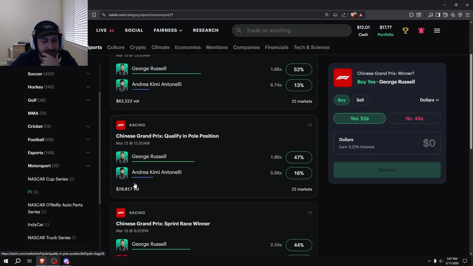This screenshot has width=473, height=266.
Task: Click 47% for George Russell pole position
Action: click(299, 157)
